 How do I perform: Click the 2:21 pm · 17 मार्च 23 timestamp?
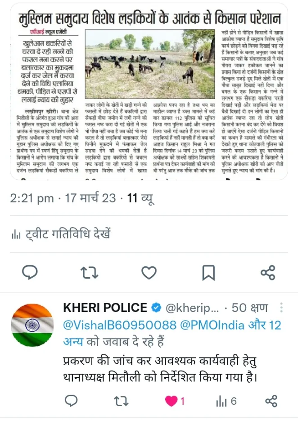(x=63, y=198)
